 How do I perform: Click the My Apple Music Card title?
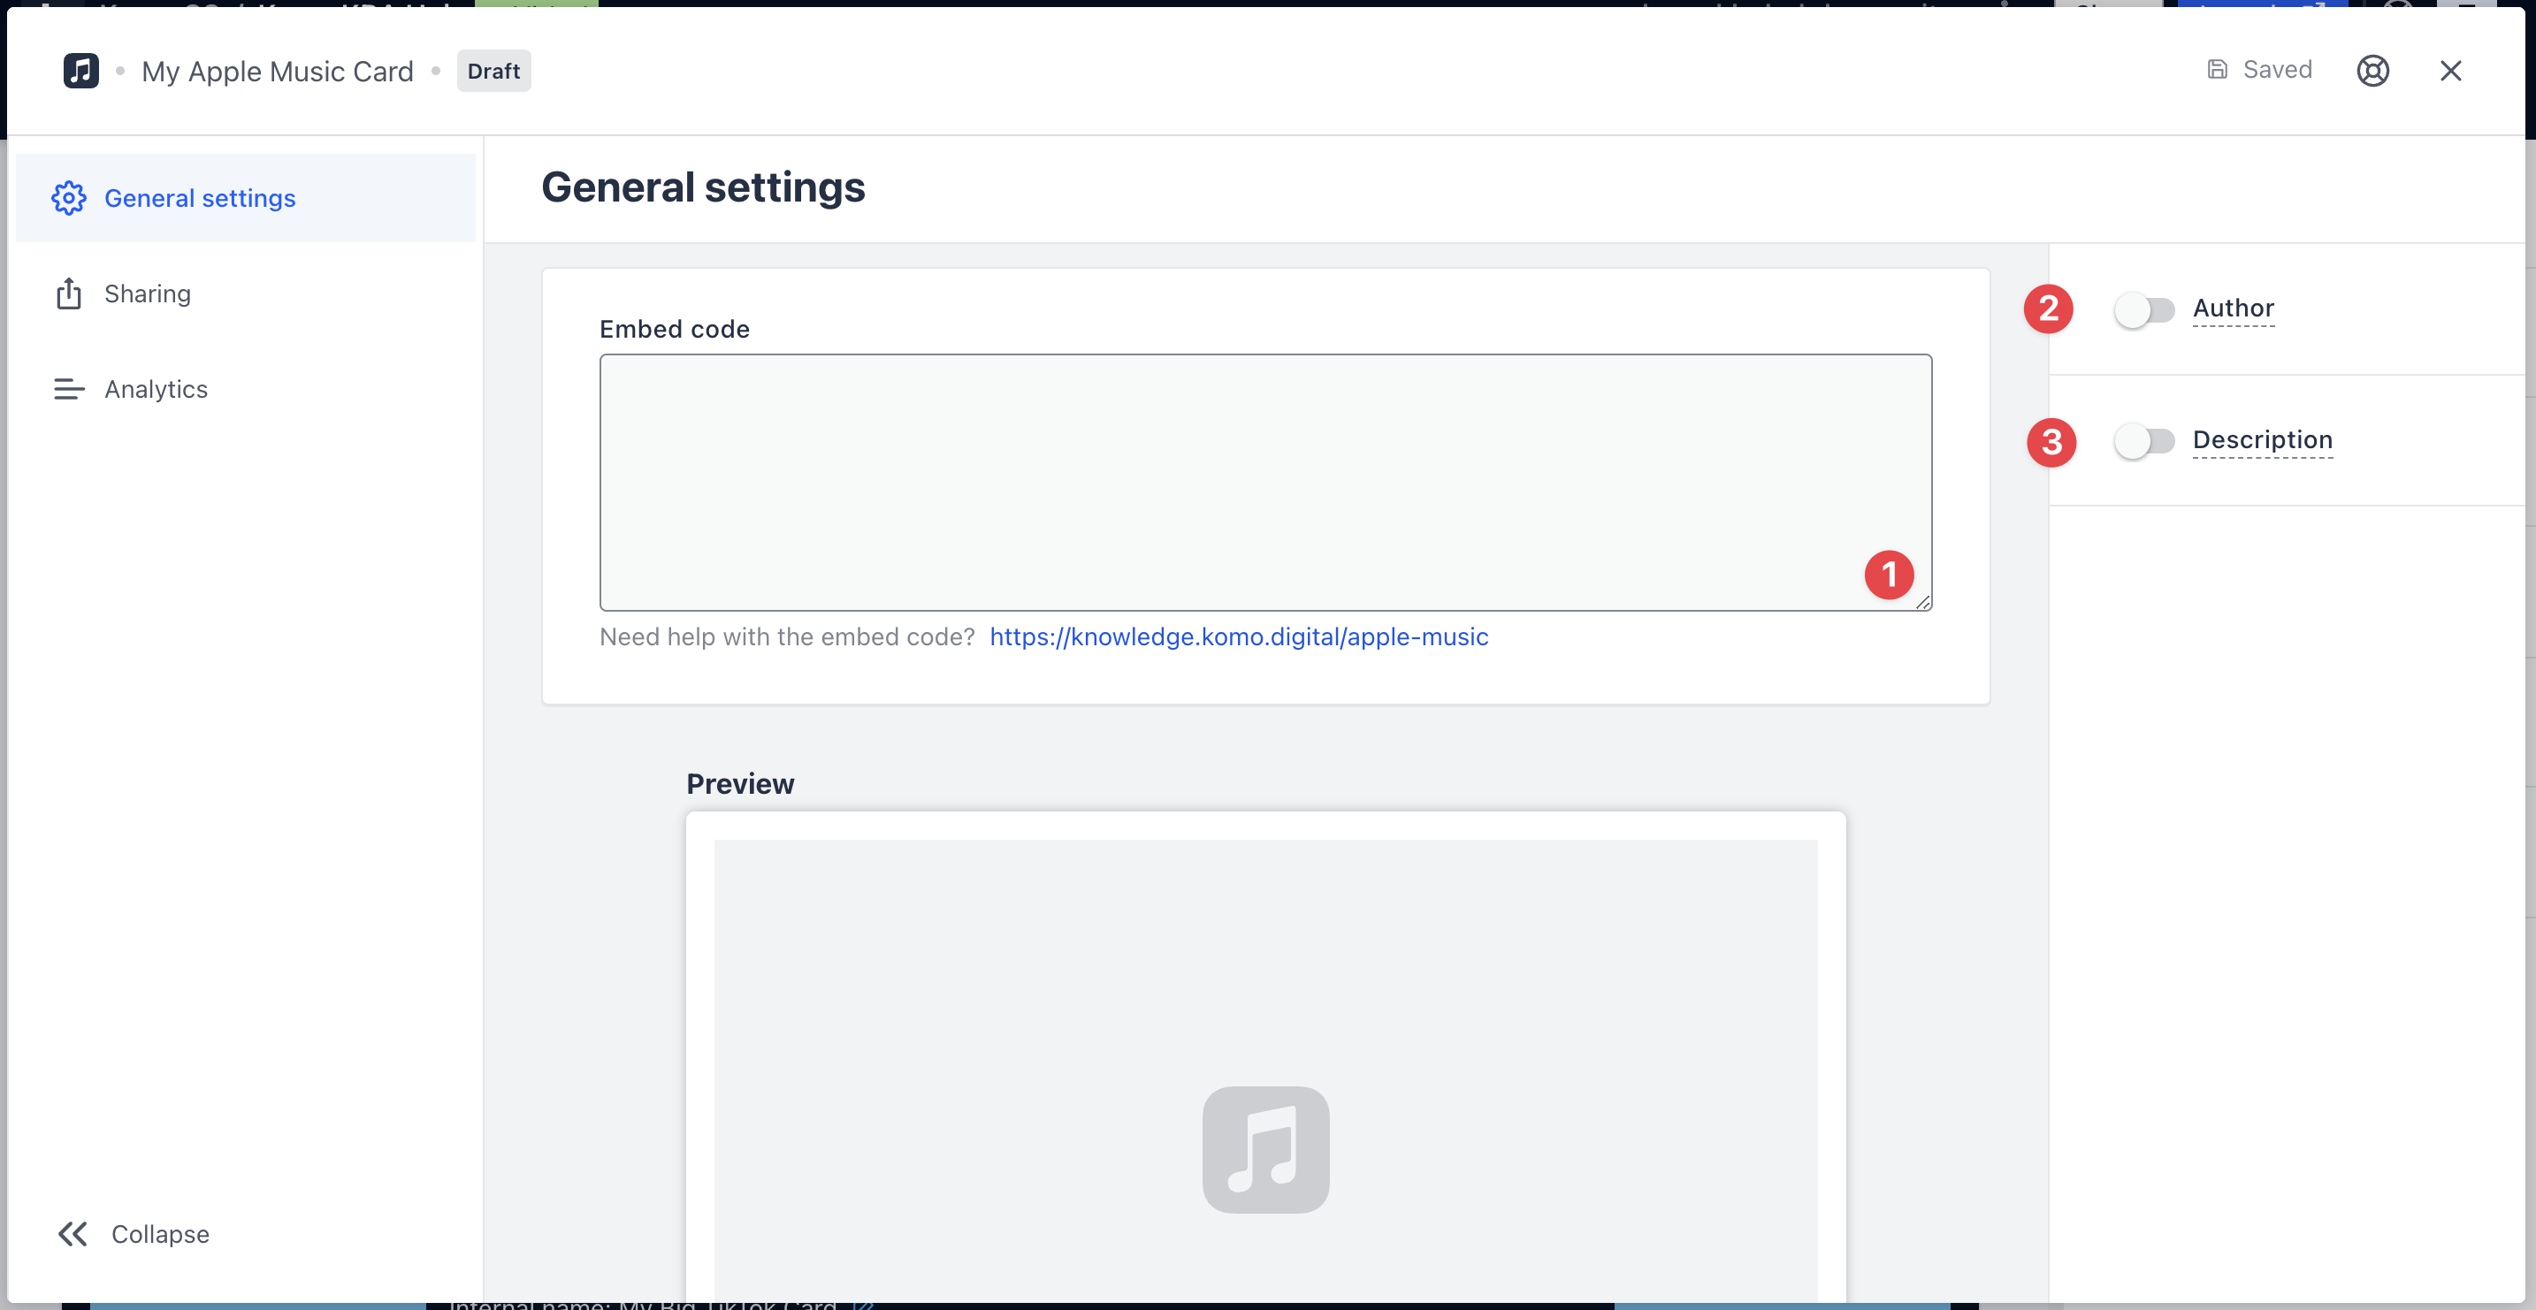(277, 71)
